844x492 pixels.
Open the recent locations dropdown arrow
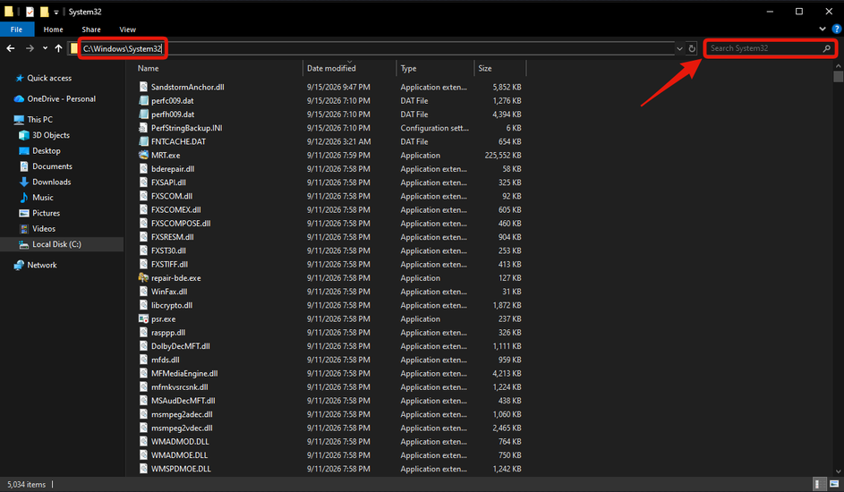[46, 48]
